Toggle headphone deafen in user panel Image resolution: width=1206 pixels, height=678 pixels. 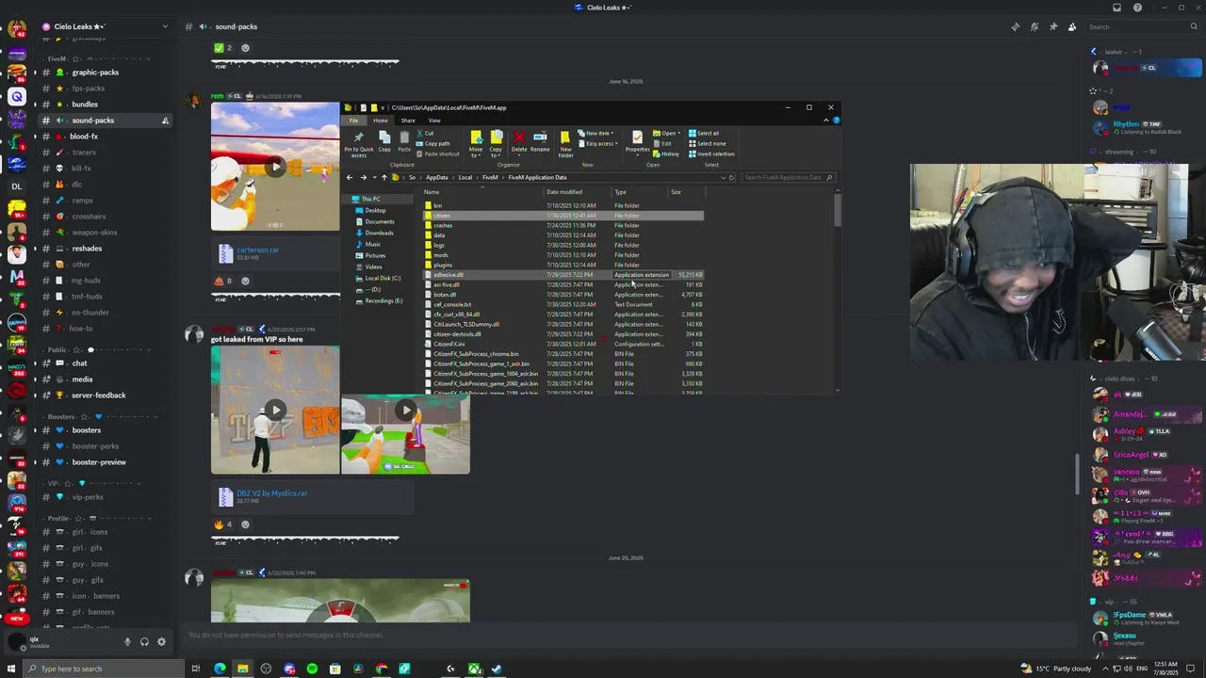coord(144,642)
